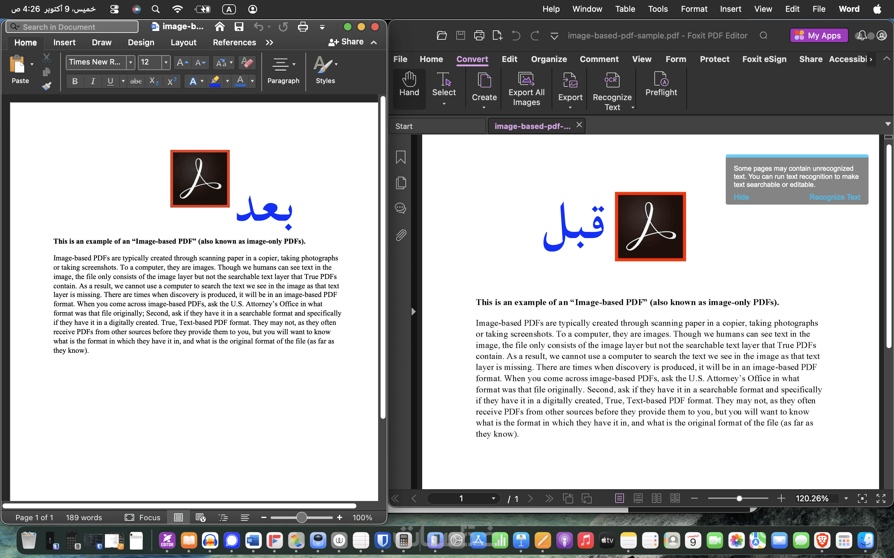
Task: Open the Comments panel in Foxit sidebar
Action: [x=400, y=208]
